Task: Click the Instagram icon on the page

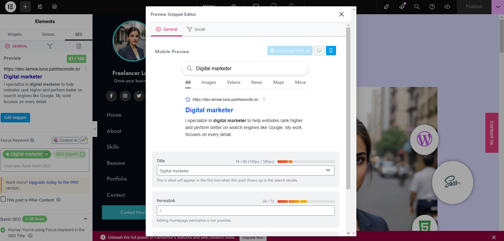Action: [125, 96]
